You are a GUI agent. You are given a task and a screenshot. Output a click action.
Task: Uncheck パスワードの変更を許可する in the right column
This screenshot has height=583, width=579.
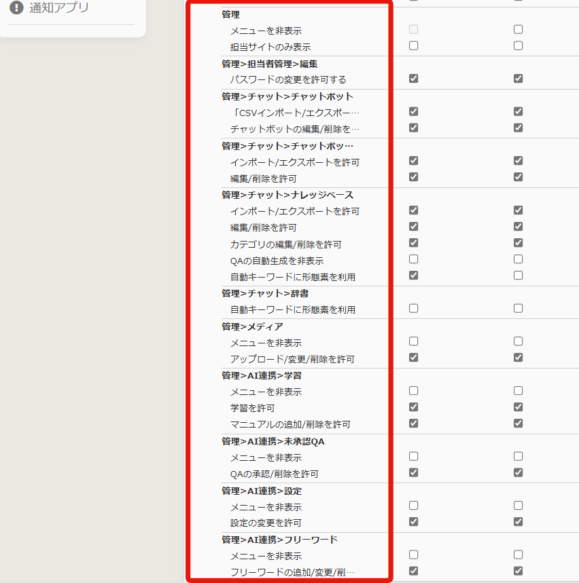(x=518, y=79)
